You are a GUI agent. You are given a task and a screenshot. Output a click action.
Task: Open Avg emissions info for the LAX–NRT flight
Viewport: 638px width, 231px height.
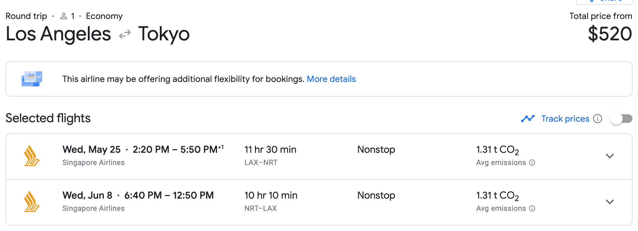[532, 163]
